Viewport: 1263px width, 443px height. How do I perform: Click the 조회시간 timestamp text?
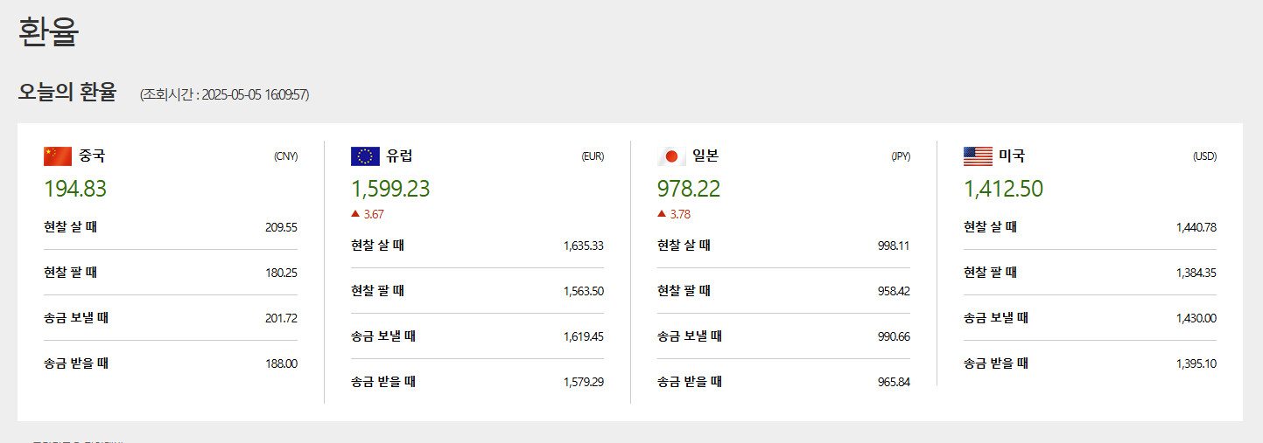[x=224, y=94]
